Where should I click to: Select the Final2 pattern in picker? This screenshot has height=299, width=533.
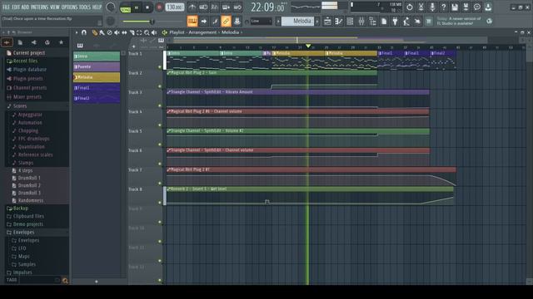pos(97,98)
